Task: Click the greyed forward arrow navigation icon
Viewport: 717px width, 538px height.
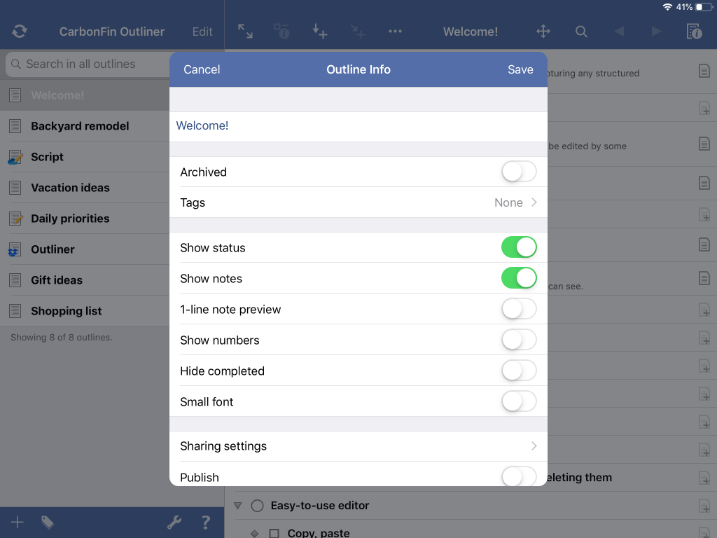Action: pos(657,31)
